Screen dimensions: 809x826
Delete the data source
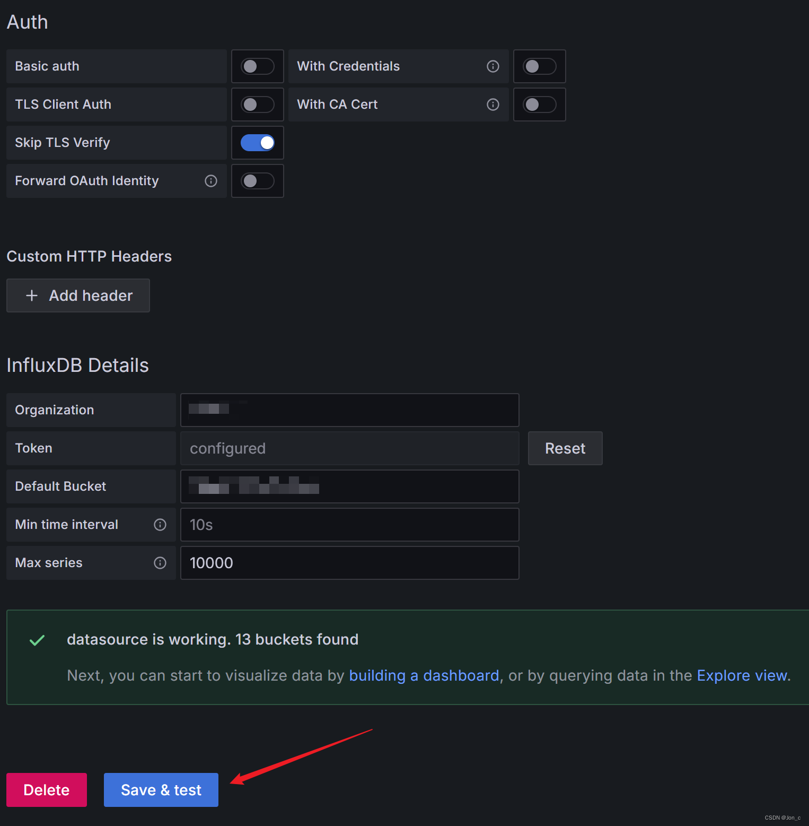(47, 790)
